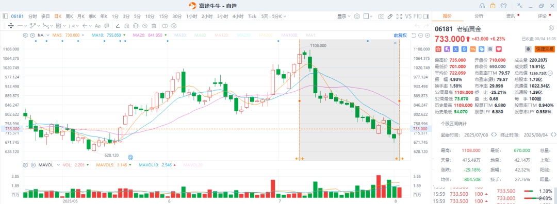Image resolution: width=557 pixels, height=204 pixels.
Task: Open MA indicator settings gear
Action: (25, 35)
